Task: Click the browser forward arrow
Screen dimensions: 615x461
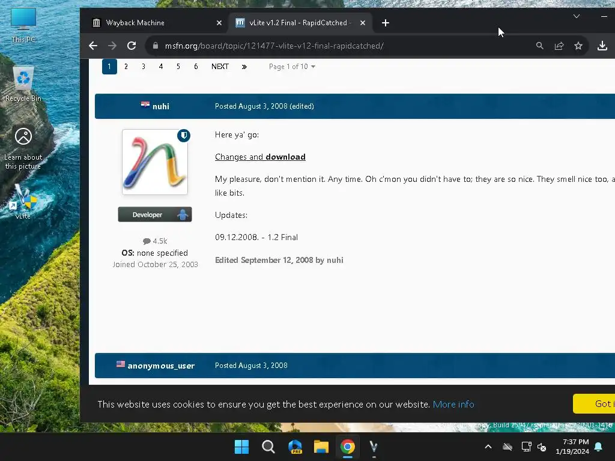Action: [112, 46]
